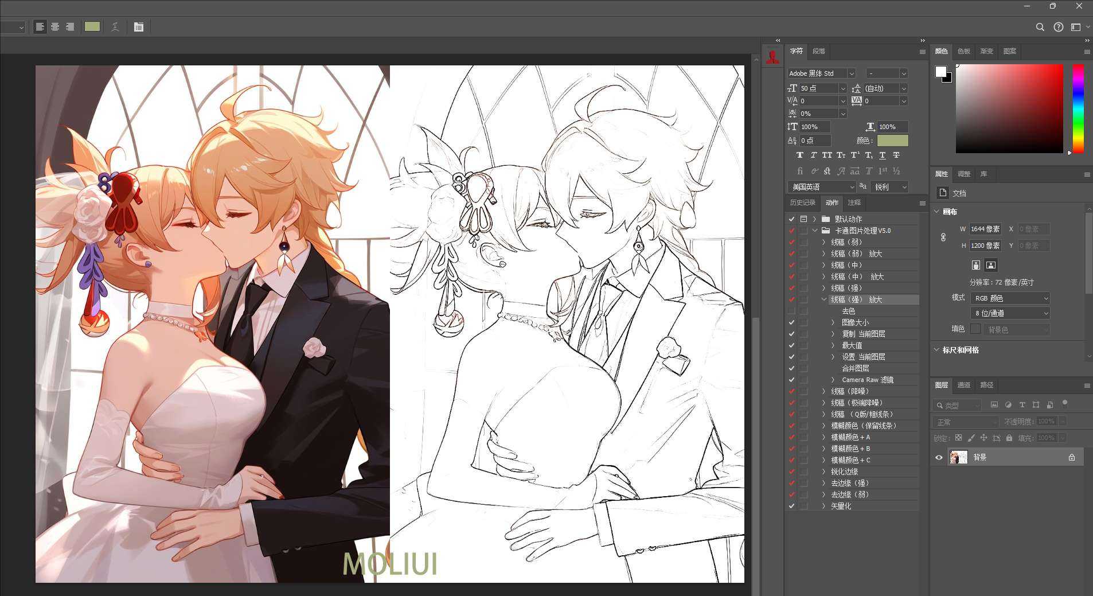This screenshot has width=1093, height=596.
Task: Toggle Character and Paragraph panels icon
Action: click(138, 27)
